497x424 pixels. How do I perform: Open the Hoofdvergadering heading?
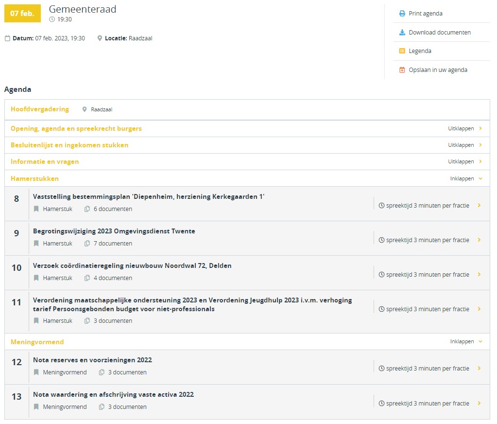pyautogui.click(x=40, y=109)
